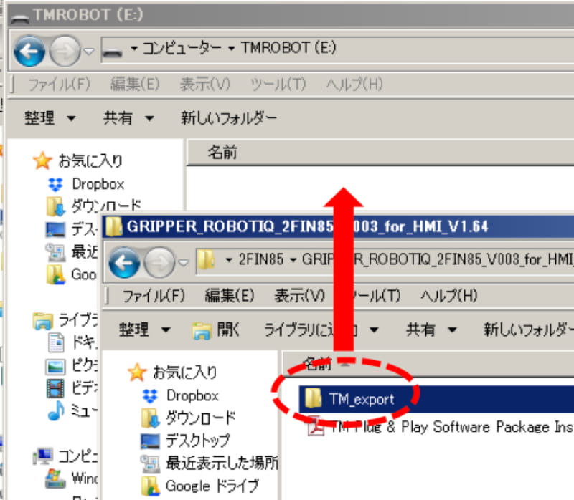Open ファイル(F) menu in GRIPPER_ROBOTIQ window
574x500 pixels.
[x=154, y=296]
